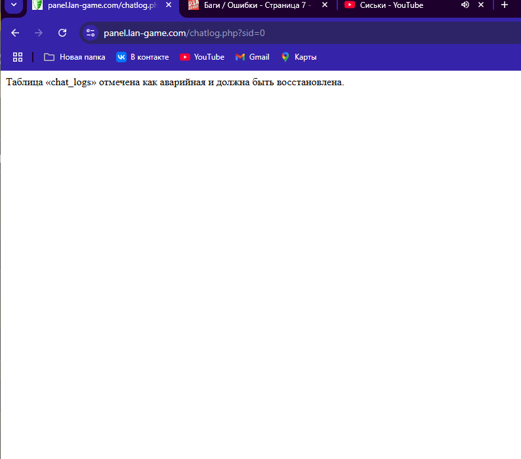Mute audio on the YouTube tab
The width and height of the screenshot is (521, 459).
pyautogui.click(x=465, y=5)
